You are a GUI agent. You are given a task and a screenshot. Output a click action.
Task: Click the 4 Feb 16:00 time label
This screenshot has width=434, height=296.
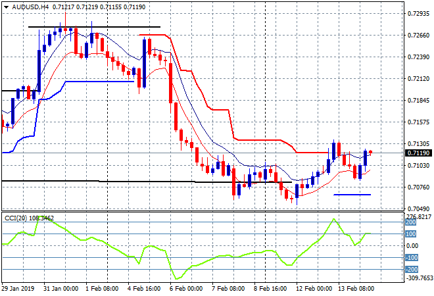[x=145, y=288]
